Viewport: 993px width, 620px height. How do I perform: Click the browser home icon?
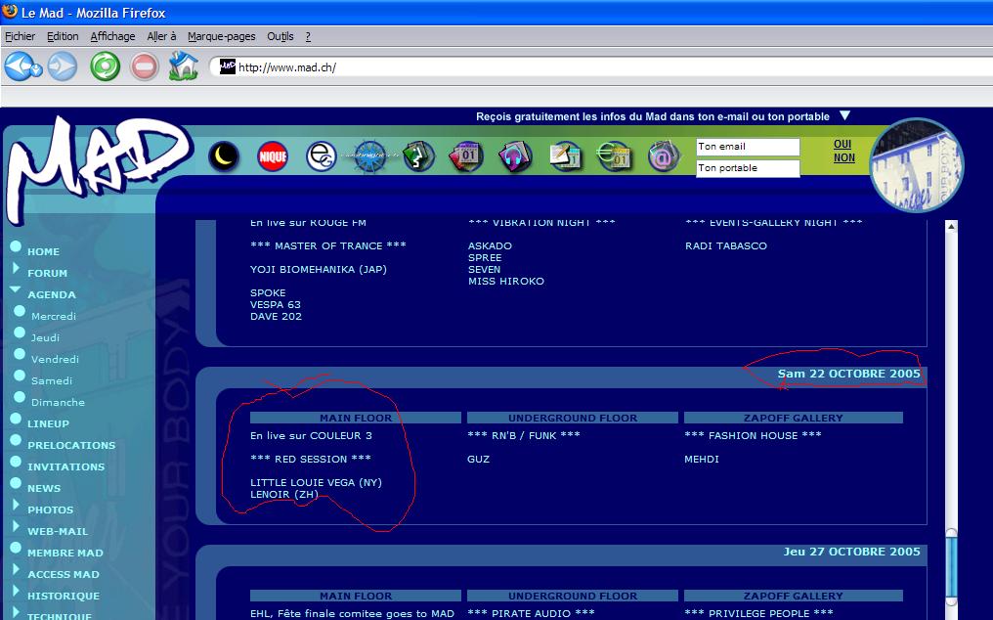click(183, 66)
